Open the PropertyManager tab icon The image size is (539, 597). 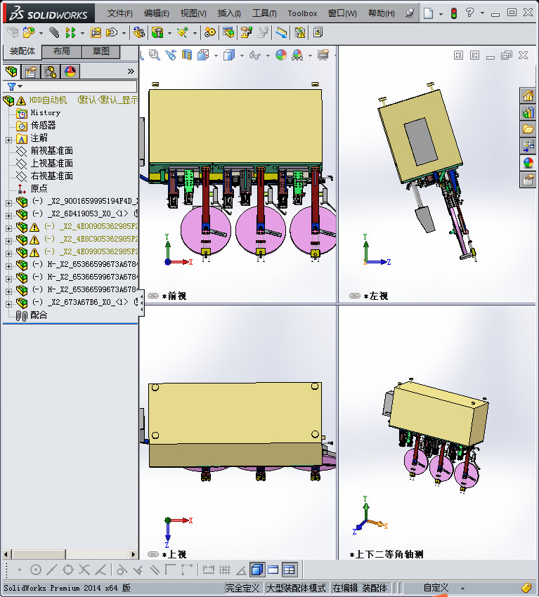(30, 72)
